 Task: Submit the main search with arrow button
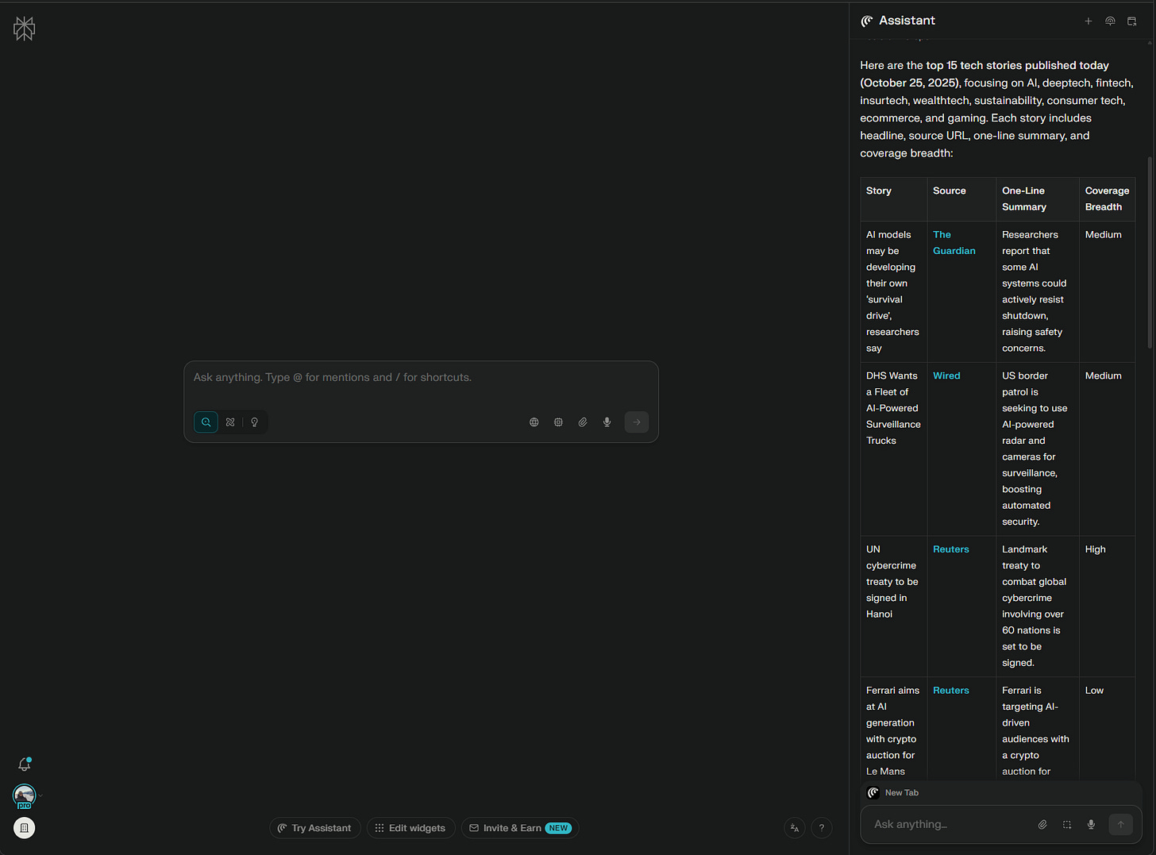637,422
